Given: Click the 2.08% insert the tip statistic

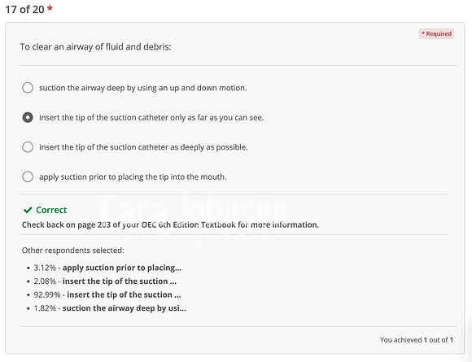Looking at the screenshot, I should coord(105,281).
